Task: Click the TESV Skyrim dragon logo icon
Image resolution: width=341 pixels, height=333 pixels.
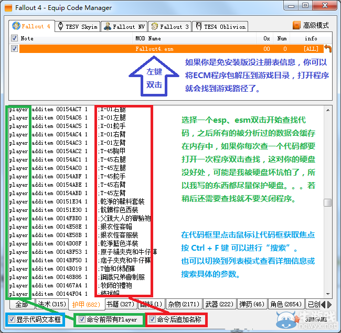Action: (61, 26)
